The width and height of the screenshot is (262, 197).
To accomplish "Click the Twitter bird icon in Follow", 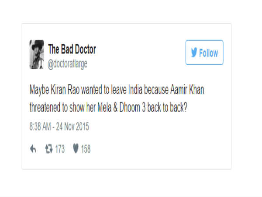I will (x=194, y=53).
